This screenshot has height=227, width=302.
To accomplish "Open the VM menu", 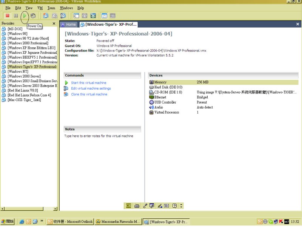I will pos(40,8).
